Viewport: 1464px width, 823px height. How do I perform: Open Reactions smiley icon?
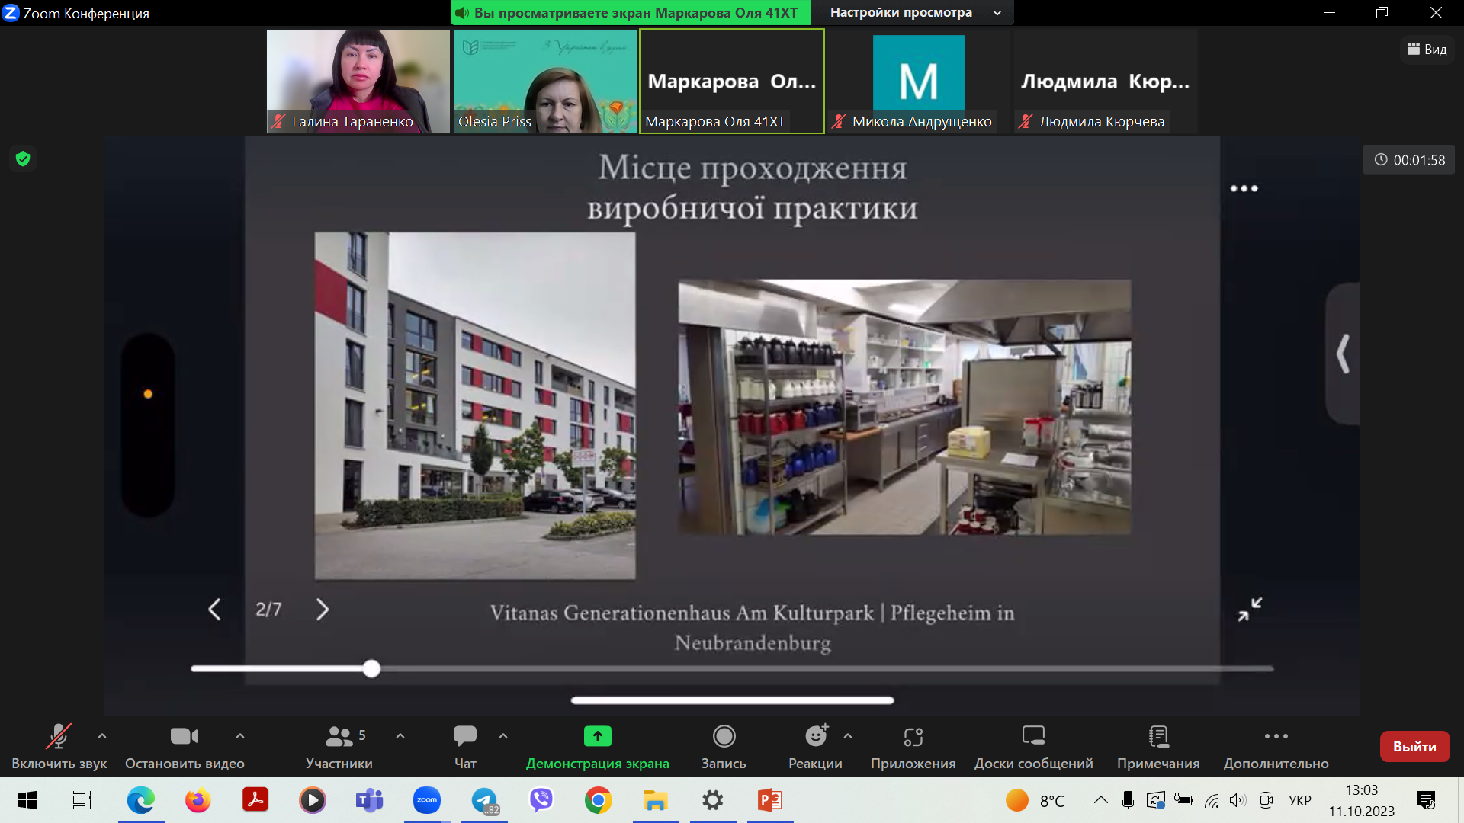click(815, 736)
